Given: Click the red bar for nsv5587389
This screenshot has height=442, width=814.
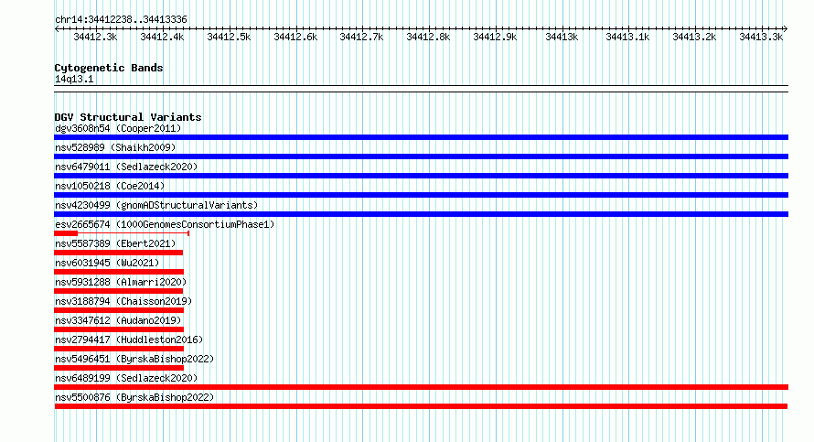Looking at the screenshot, I should point(118,253).
